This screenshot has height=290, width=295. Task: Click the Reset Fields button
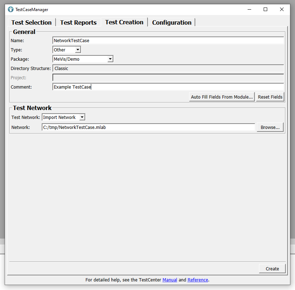[x=270, y=97]
